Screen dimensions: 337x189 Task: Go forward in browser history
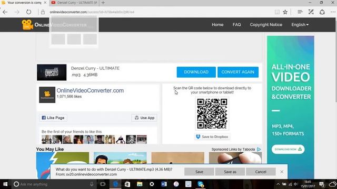coord(17,12)
